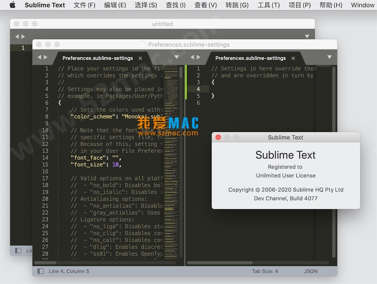Image resolution: width=377 pixels, height=284 pixels.
Task: Click closing brace on right pane line 5
Action: pyautogui.click(x=213, y=96)
